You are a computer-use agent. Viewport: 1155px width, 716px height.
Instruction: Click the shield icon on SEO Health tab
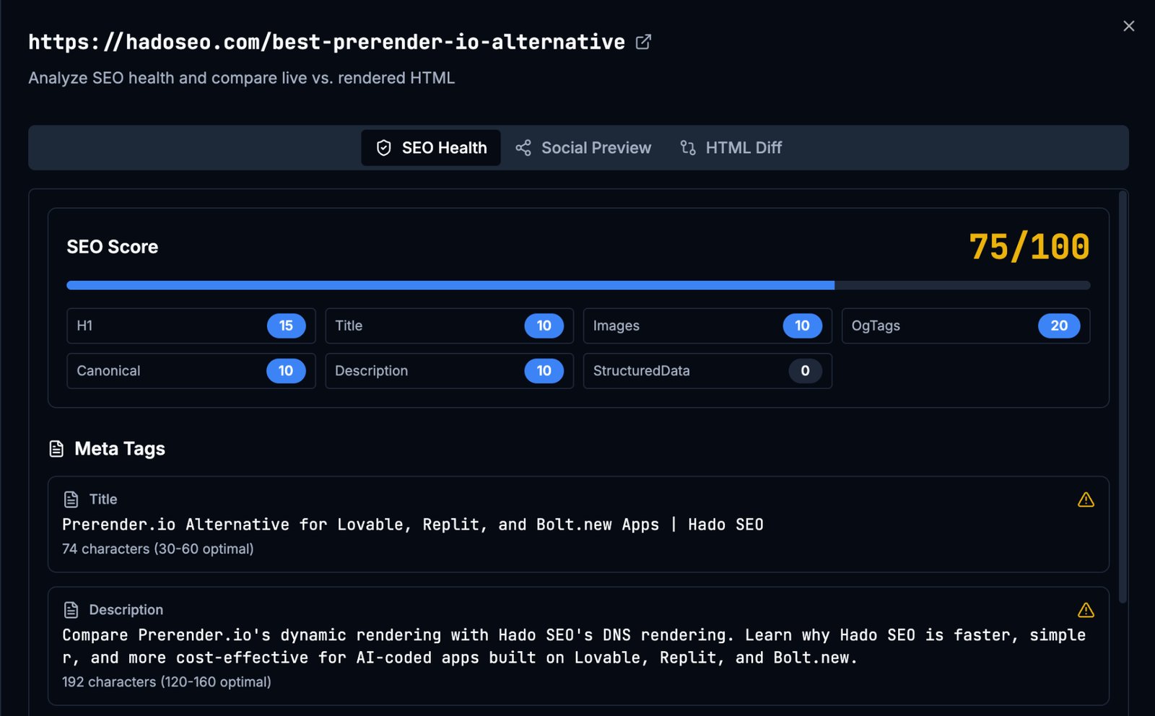(x=383, y=147)
